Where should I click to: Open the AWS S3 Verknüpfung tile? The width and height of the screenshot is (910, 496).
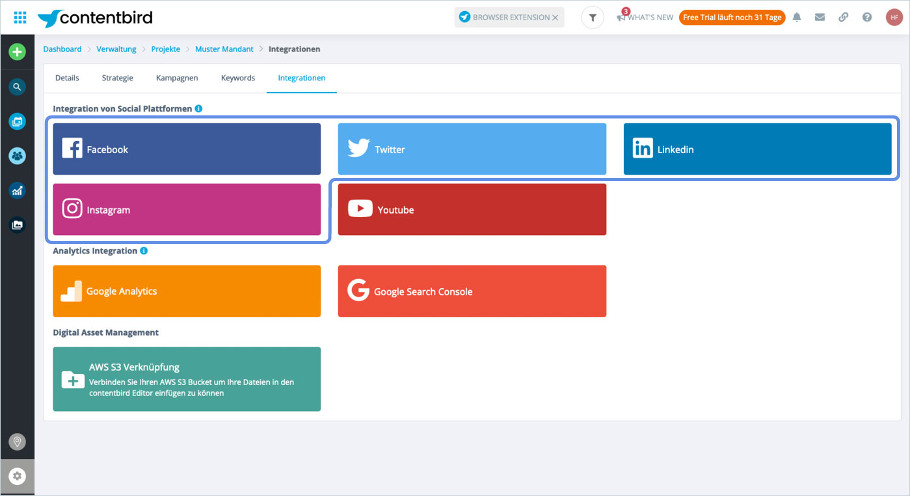[187, 378]
